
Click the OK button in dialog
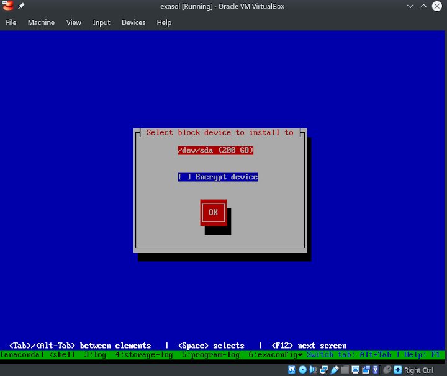pos(213,212)
